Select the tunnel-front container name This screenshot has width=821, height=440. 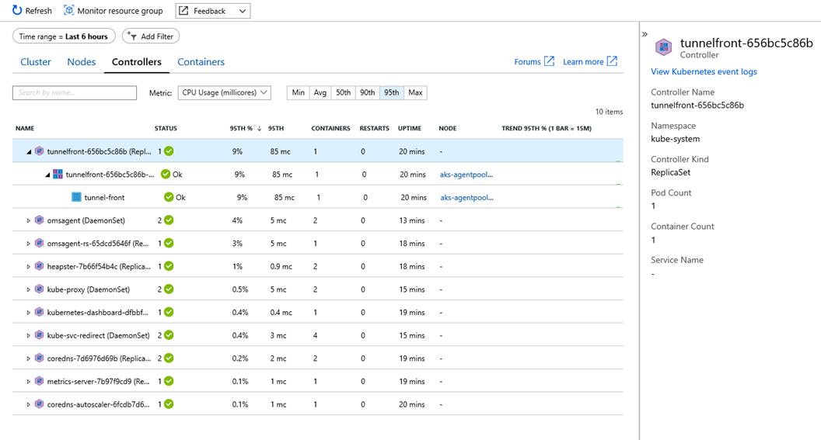pyautogui.click(x=104, y=198)
